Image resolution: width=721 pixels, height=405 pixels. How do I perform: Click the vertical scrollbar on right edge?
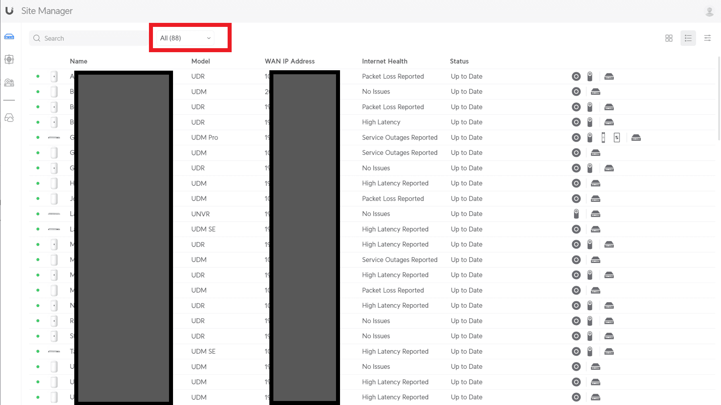coord(719,98)
